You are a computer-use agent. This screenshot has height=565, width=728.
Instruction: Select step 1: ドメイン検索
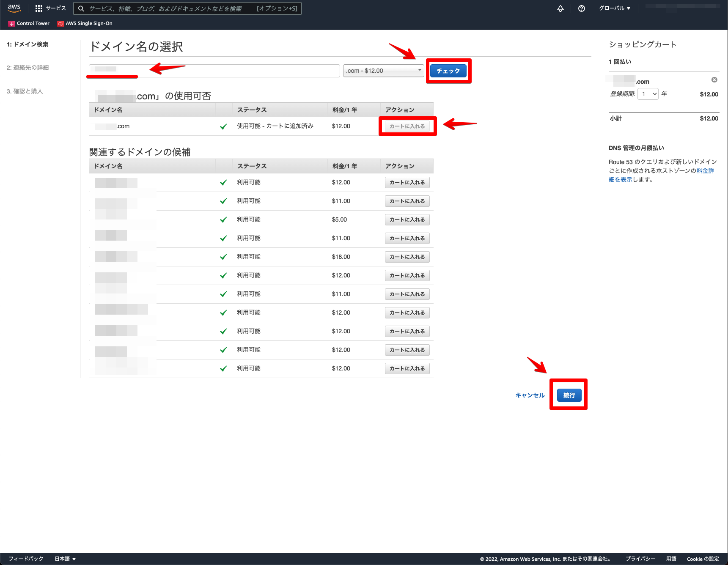tap(27, 44)
